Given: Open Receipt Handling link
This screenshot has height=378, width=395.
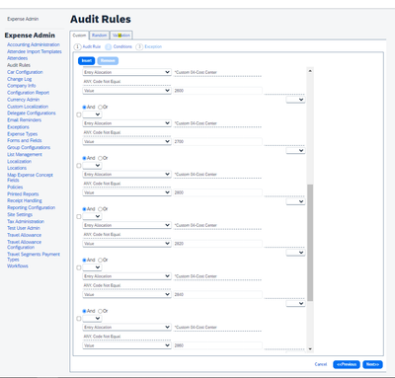Looking at the screenshot, I should coord(25,200).
